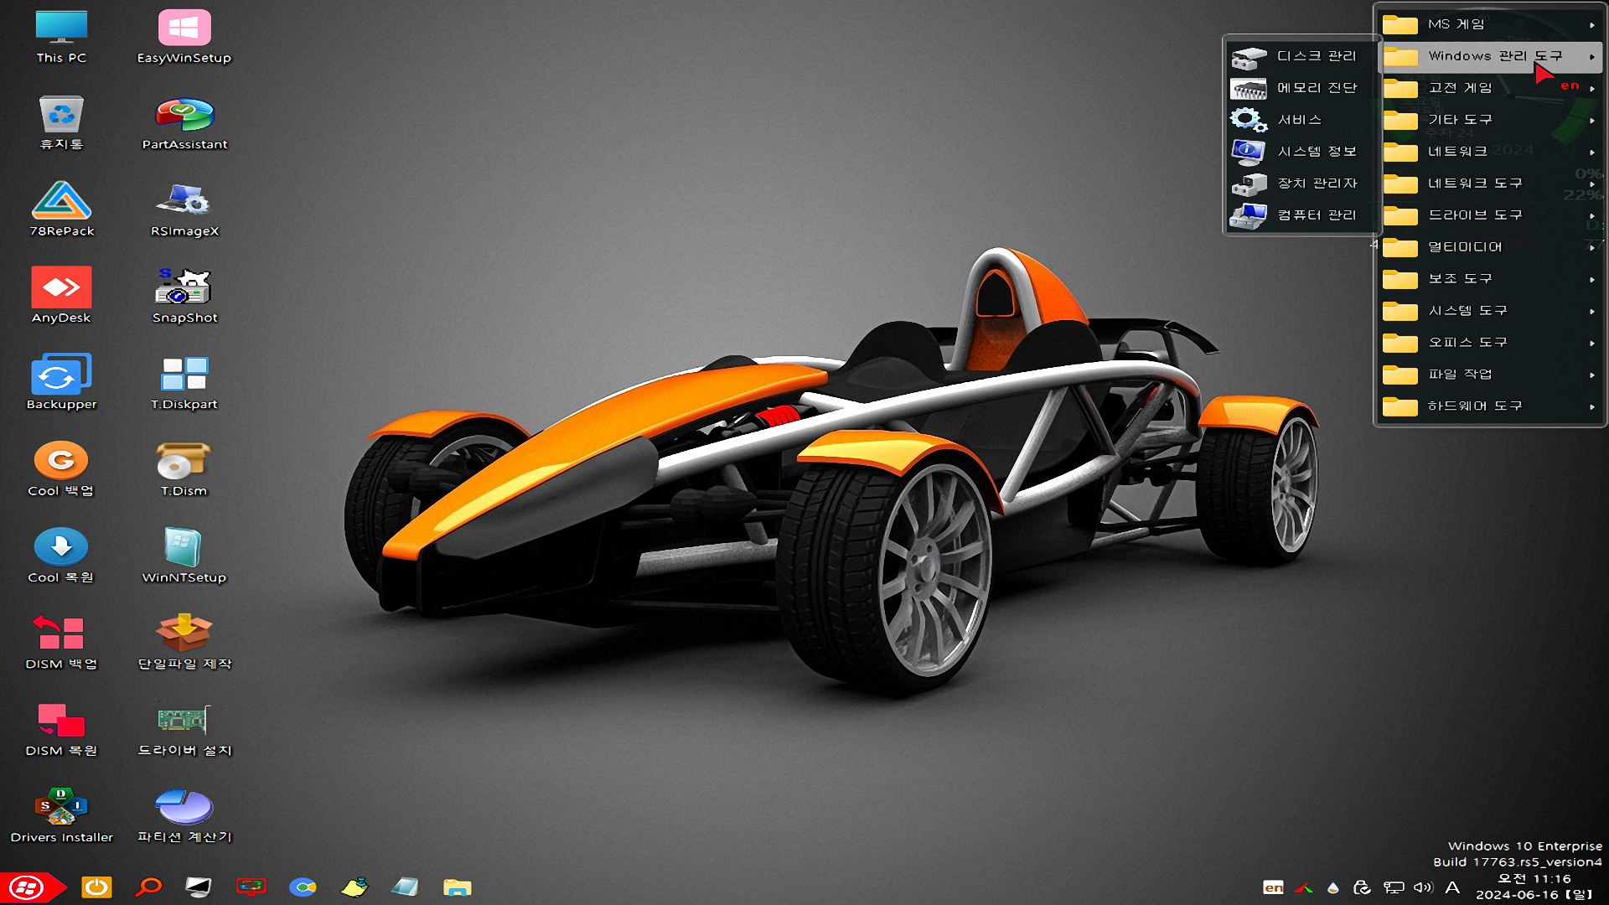Viewport: 1609px width, 905px height.
Task: Expand the 고전 게임 folder menu
Action: [1490, 88]
